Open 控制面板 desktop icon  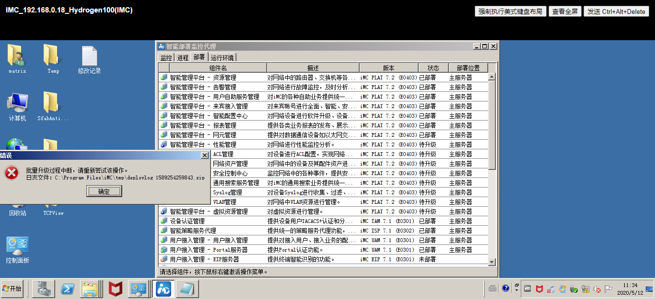(17, 250)
